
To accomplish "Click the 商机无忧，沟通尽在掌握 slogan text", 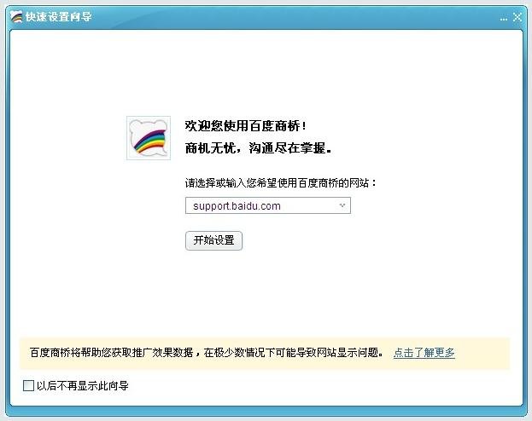I will pyautogui.click(x=258, y=147).
